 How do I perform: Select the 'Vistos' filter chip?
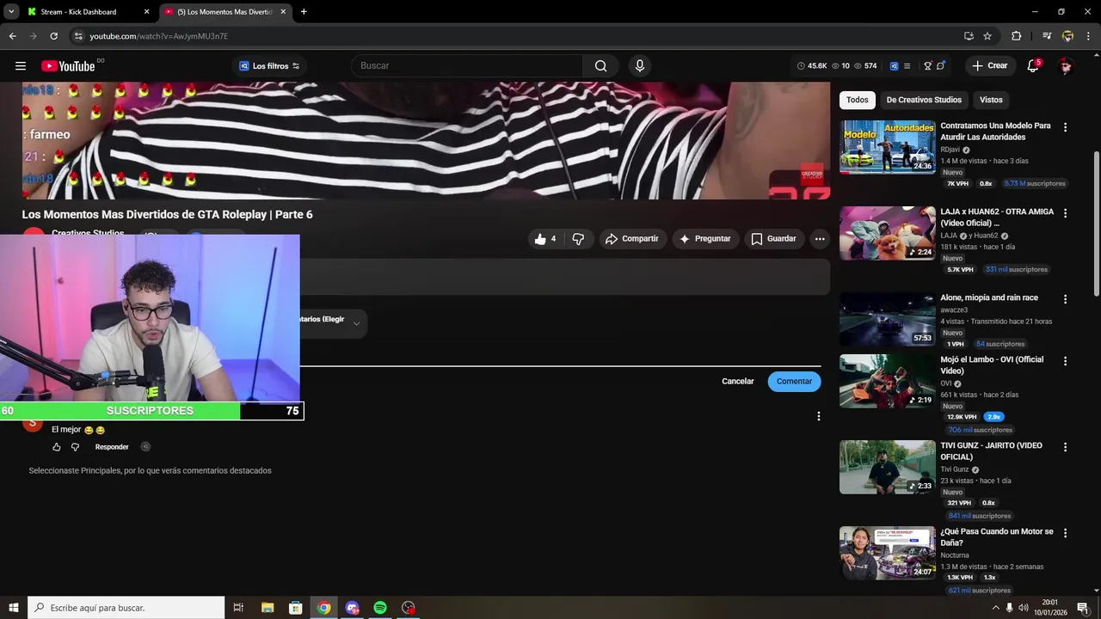(991, 100)
